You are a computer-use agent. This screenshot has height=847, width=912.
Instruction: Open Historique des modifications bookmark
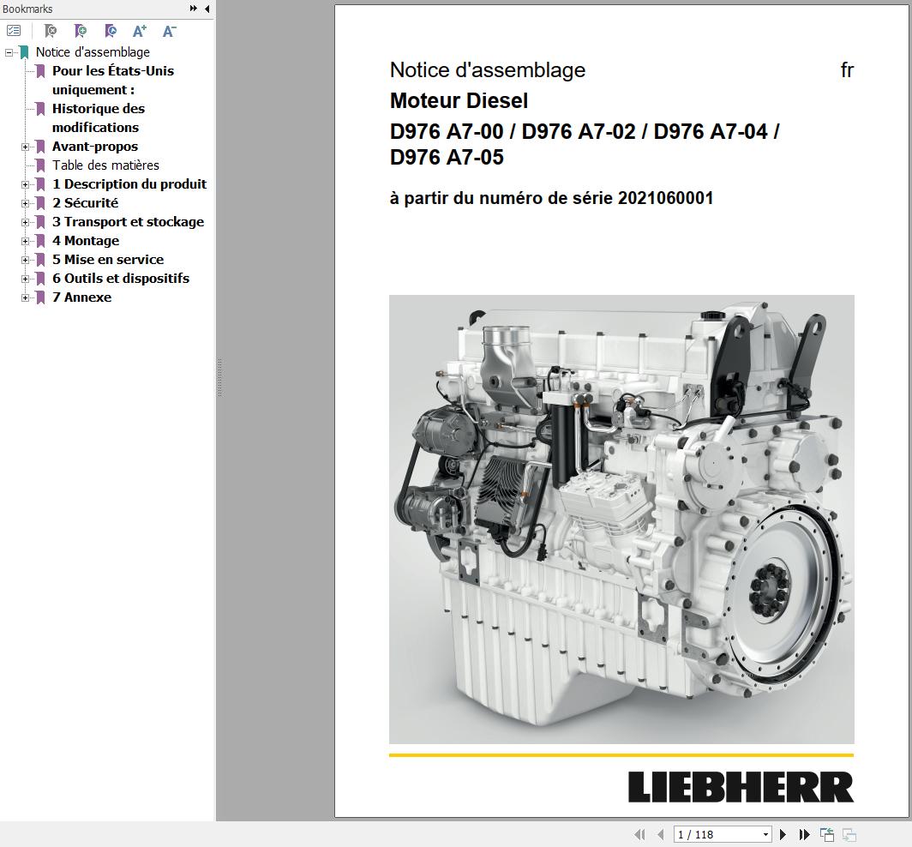click(x=99, y=118)
